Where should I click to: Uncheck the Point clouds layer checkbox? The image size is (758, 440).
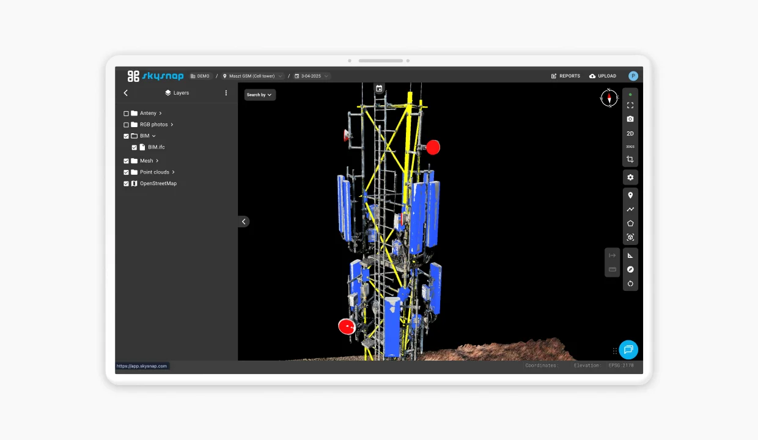[127, 172]
